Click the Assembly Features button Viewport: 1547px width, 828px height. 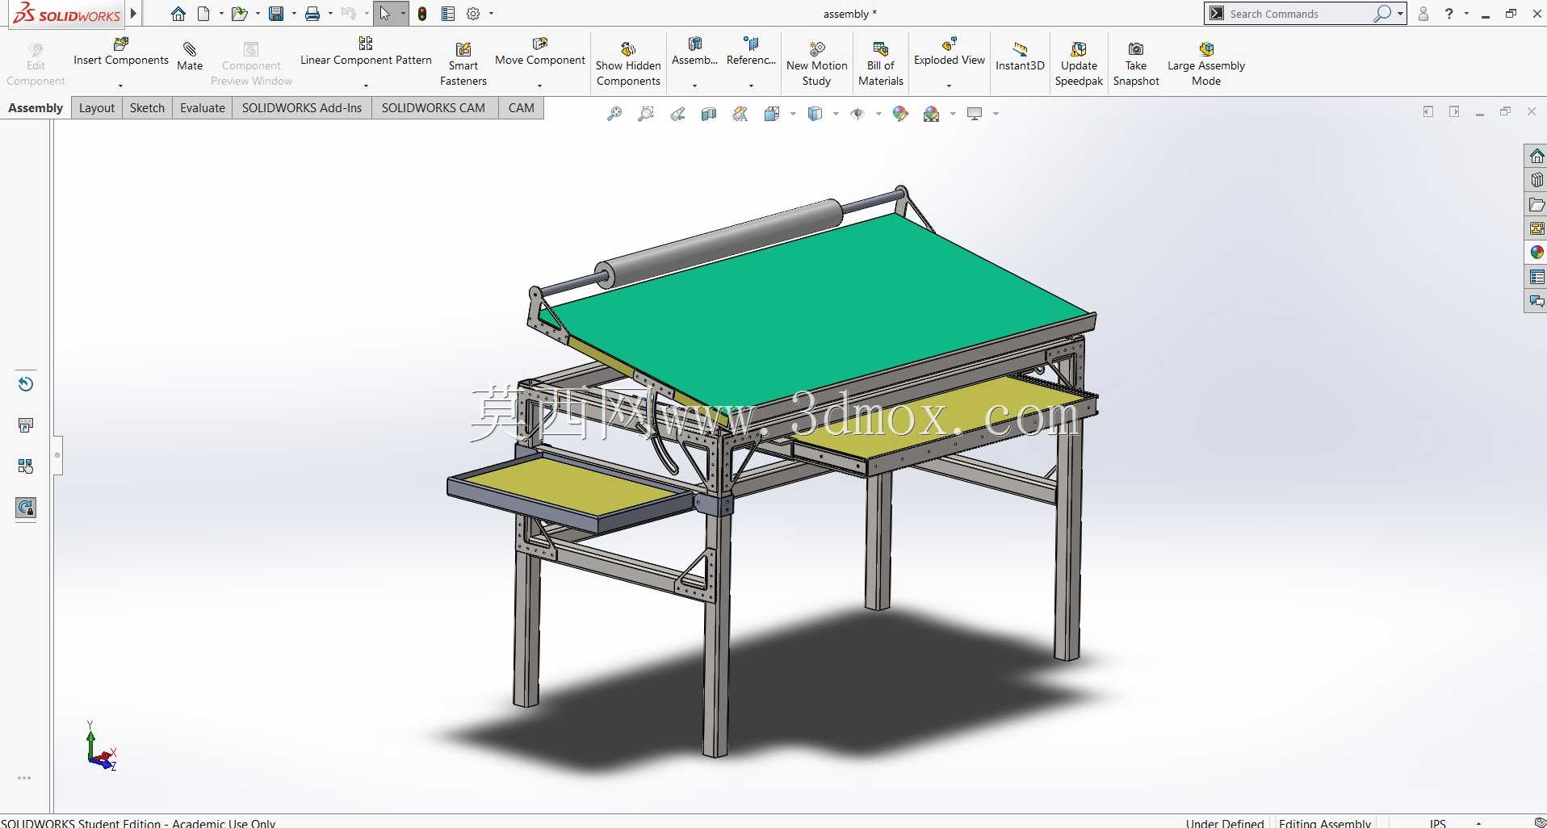694,52
